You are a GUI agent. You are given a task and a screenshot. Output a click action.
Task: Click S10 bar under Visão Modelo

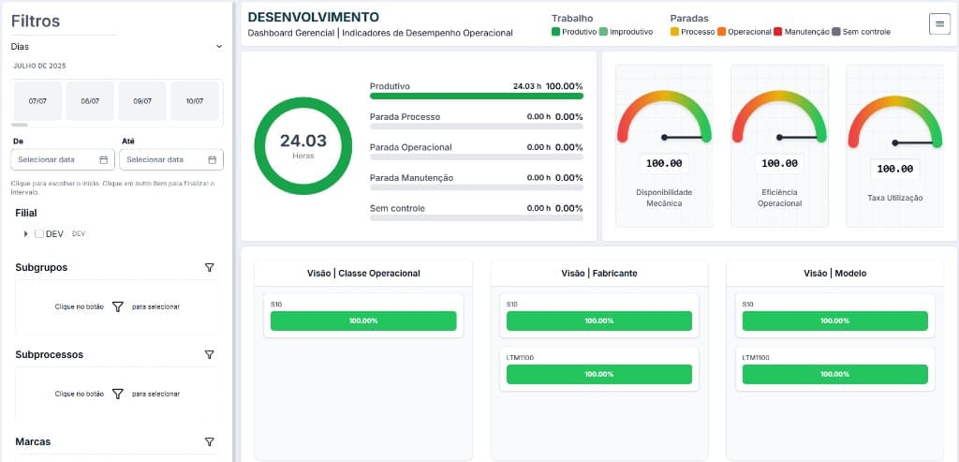click(834, 320)
